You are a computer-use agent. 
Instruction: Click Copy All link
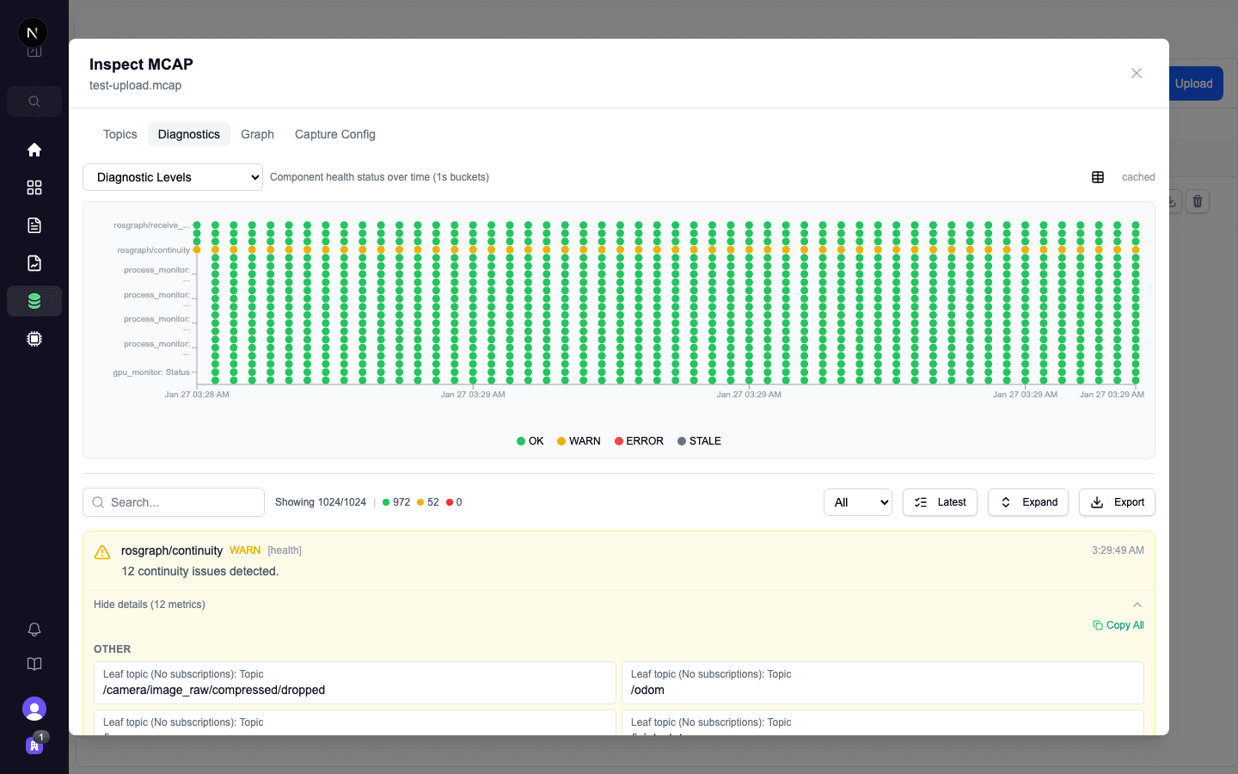point(1118,625)
